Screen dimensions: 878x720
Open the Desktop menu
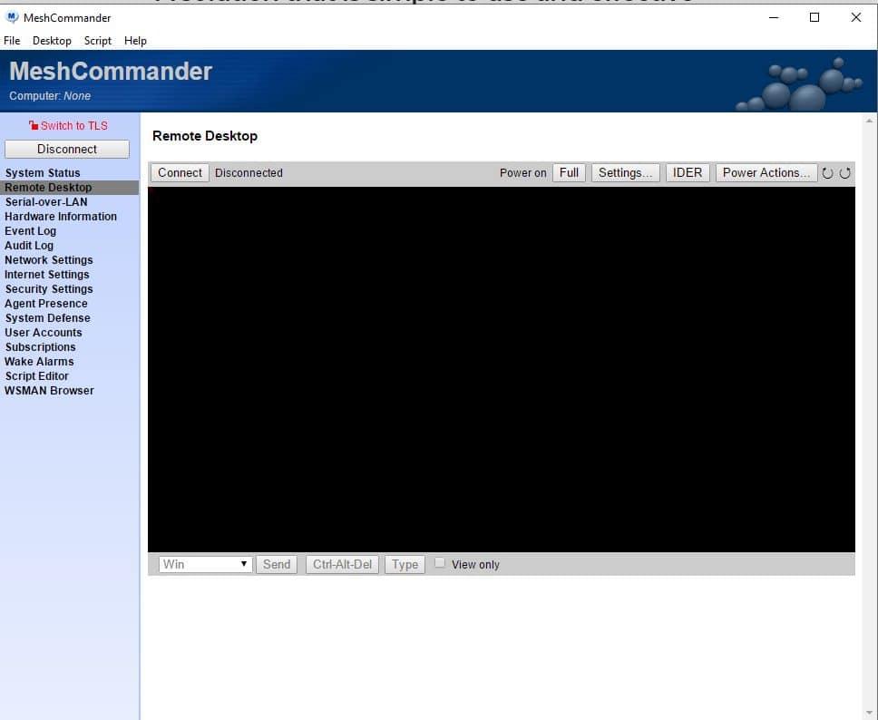click(52, 40)
